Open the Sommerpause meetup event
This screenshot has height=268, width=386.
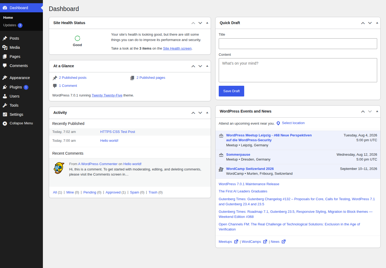pos(238,155)
